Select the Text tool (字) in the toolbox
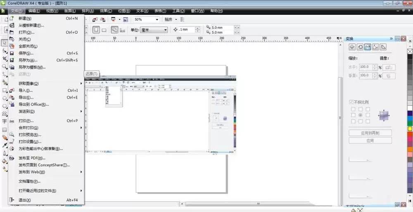 [x=4, y=121]
